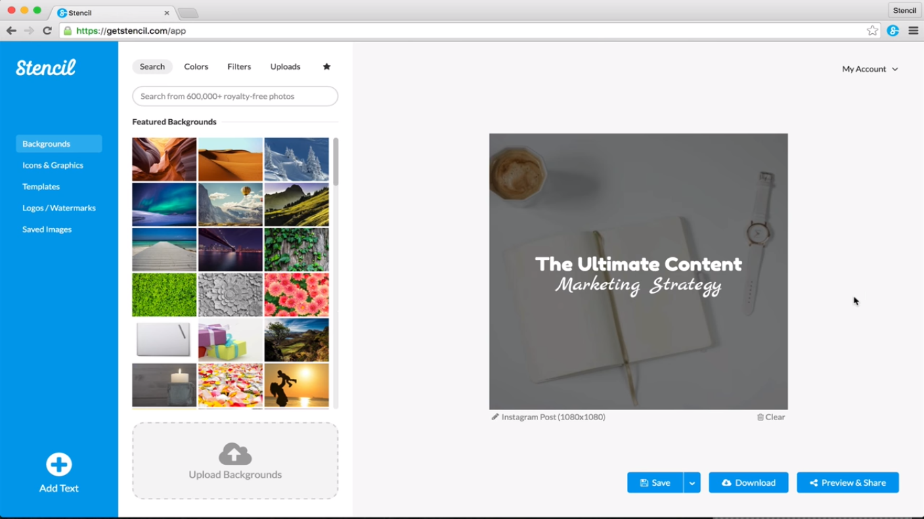Image resolution: width=924 pixels, height=519 pixels.
Task: Click the Stencil logo in the sidebar
Action: (46, 68)
